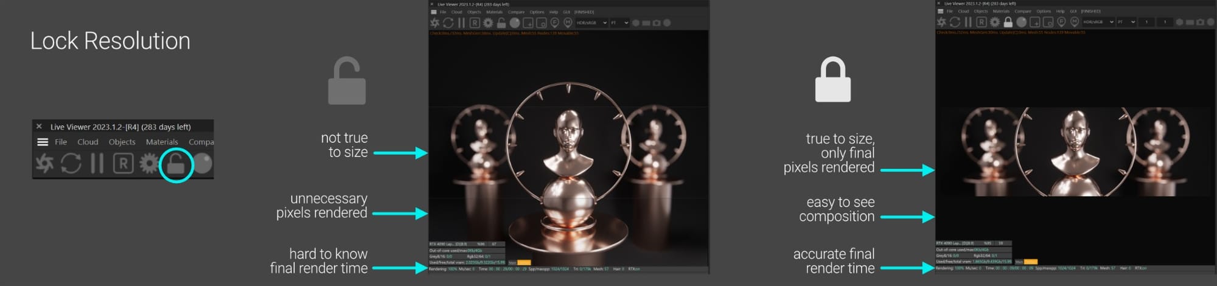
Task: Pause render in right locked Live Viewer
Action: pos(968,22)
